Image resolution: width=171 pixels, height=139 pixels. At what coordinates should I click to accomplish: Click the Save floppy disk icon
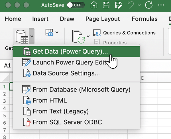click(x=107, y=5)
